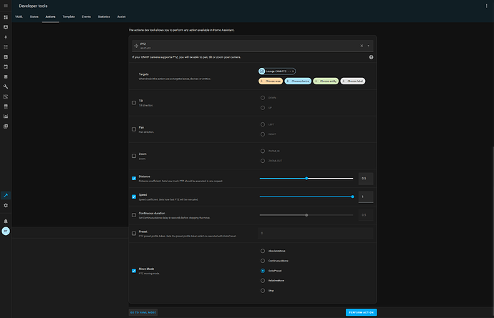Expand the PTZ action dropdown arrow
The width and height of the screenshot is (494, 318).
click(x=369, y=46)
